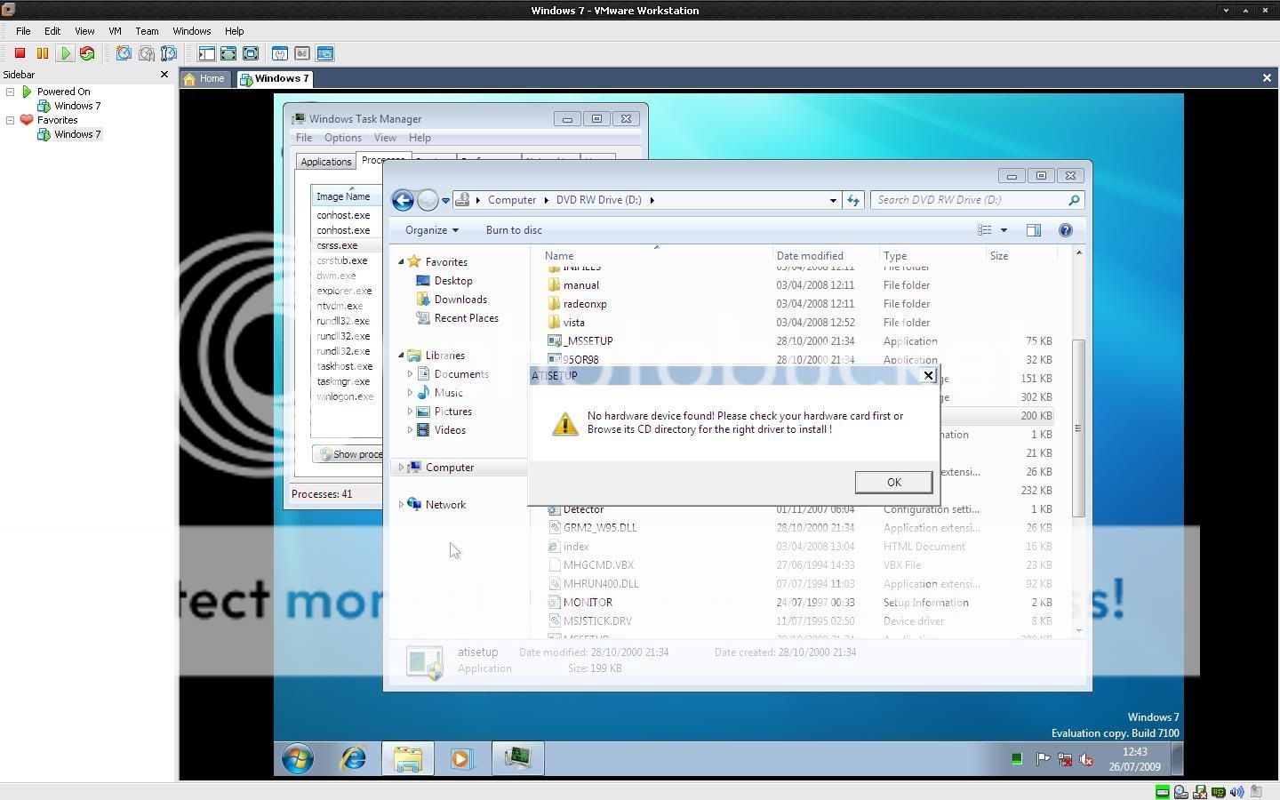Open the Snapshot Manager wrench-clock icon
Image resolution: width=1280 pixels, height=800 pixels.
pyautogui.click(x=169, y=53)
